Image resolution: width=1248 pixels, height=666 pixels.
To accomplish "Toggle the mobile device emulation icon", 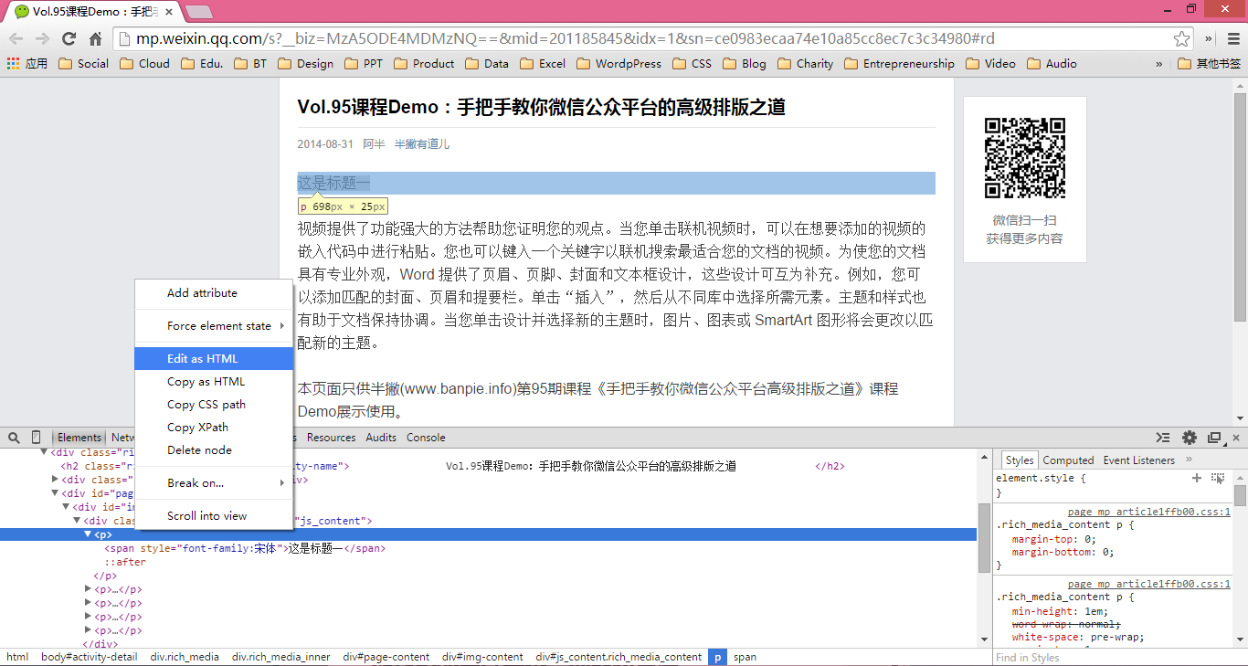I will (37, 438).
